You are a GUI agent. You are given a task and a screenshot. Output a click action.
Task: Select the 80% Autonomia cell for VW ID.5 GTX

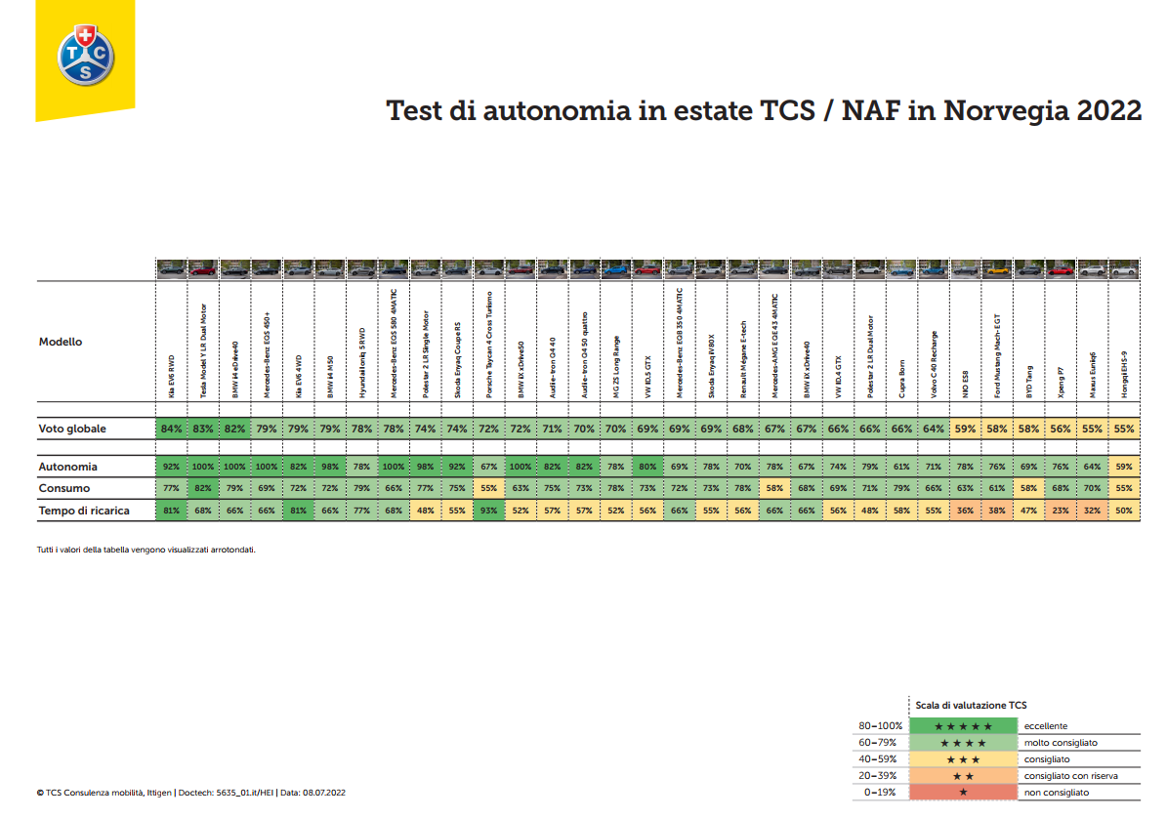(x=647, y=467)
